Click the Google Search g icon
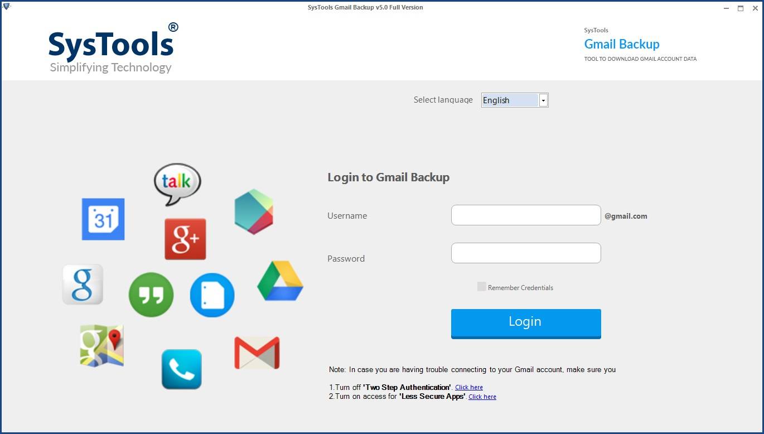 pyautogui.click(x=83, y=284)
